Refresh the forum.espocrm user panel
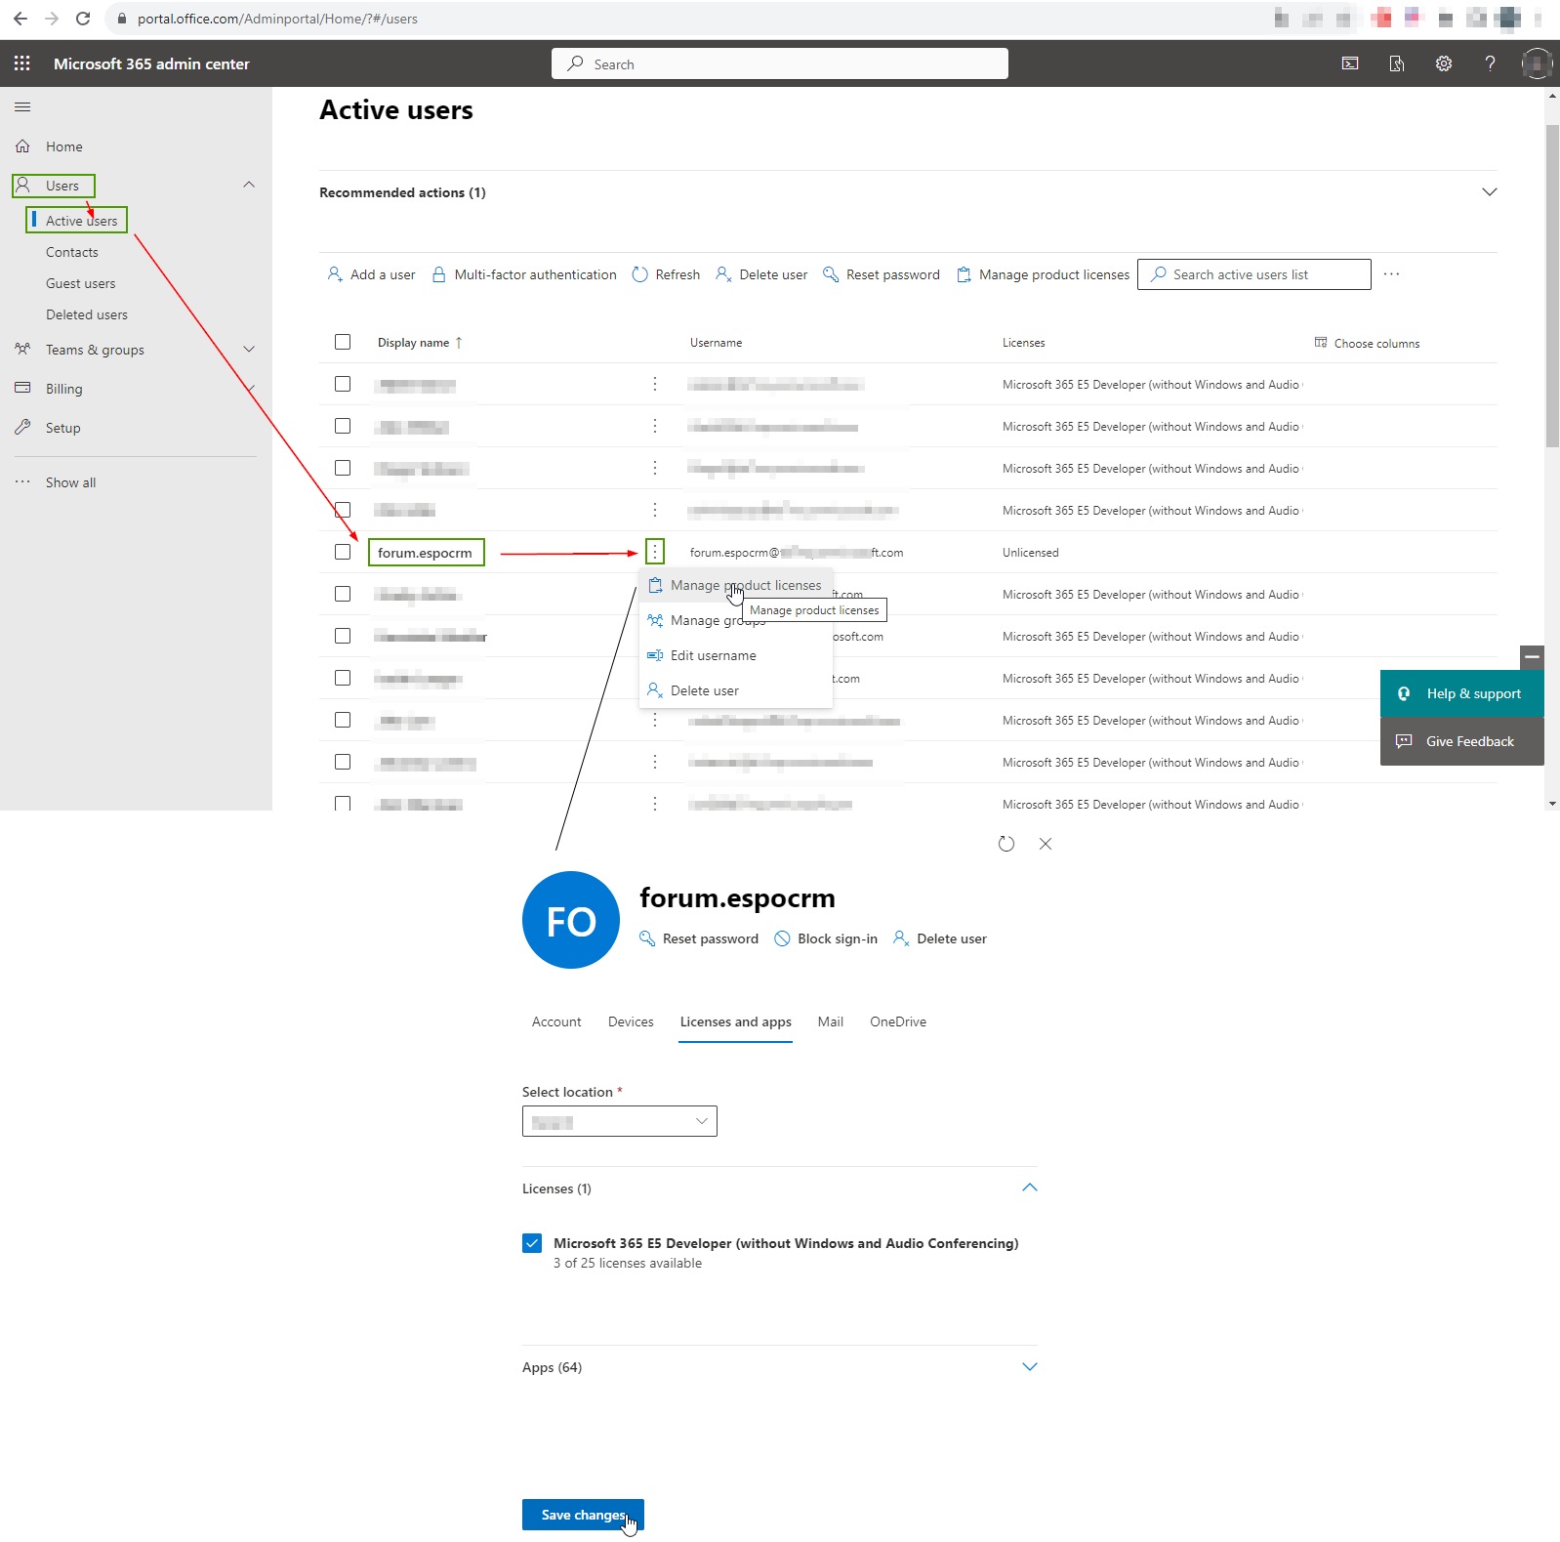Image resolution: width=1560 pixels, height=1542 pixels. (x=1006, y=844)
